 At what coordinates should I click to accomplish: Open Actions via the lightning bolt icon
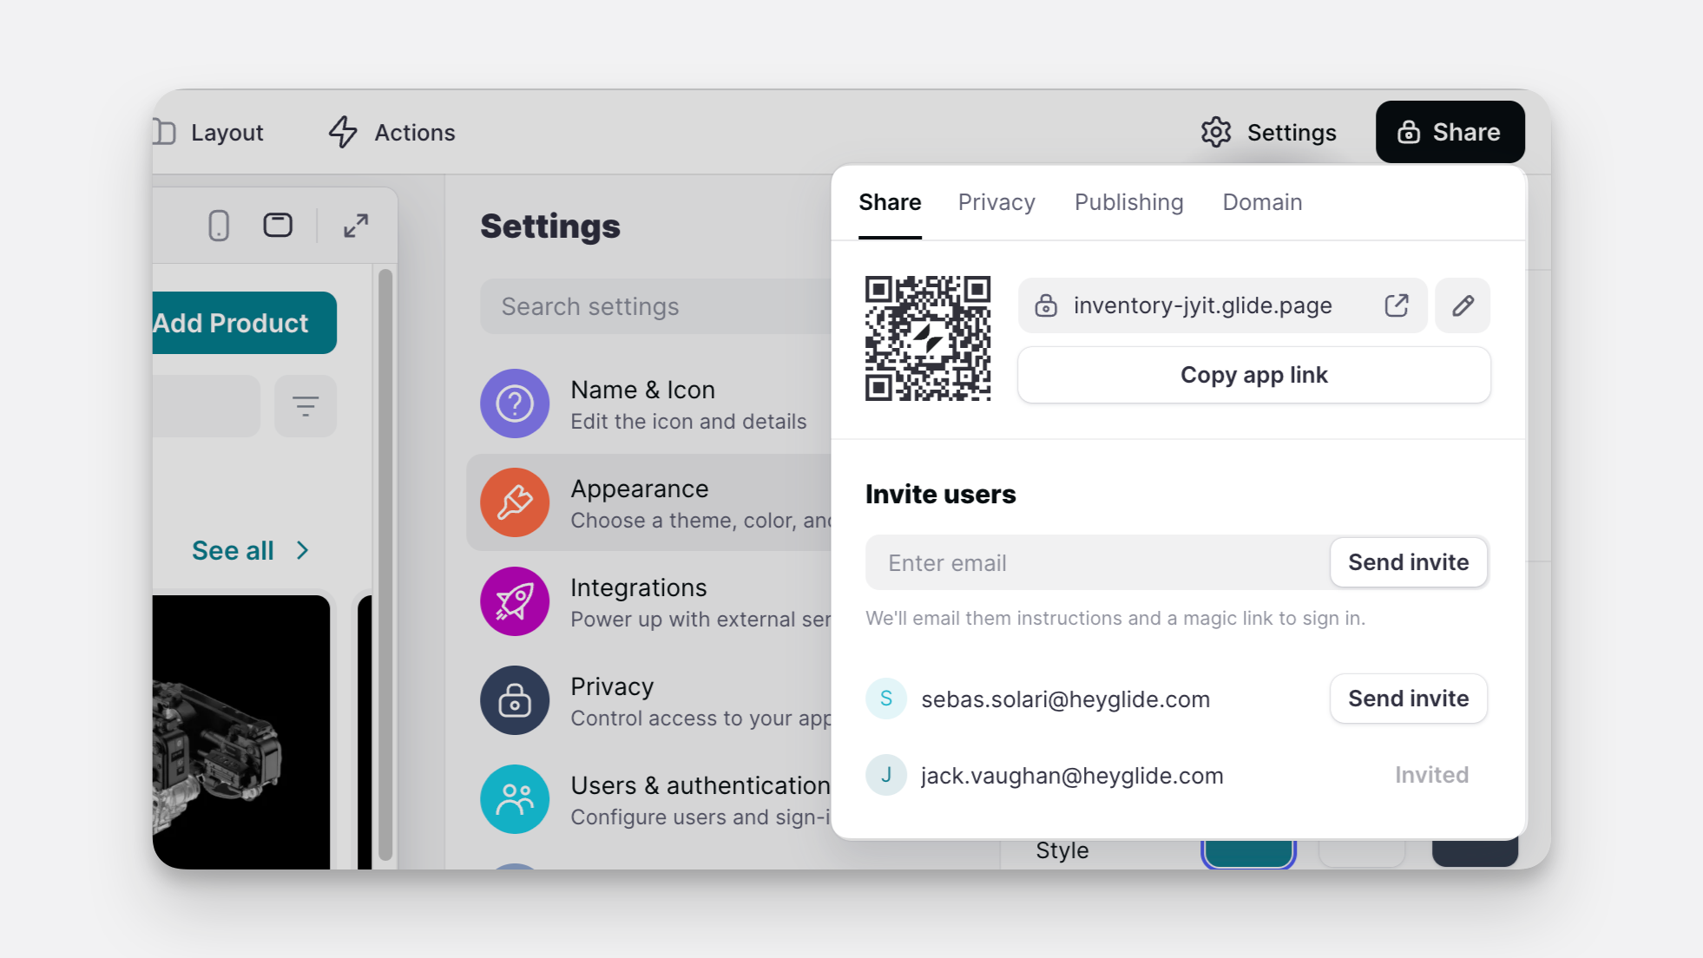click(x=341, y=132)
